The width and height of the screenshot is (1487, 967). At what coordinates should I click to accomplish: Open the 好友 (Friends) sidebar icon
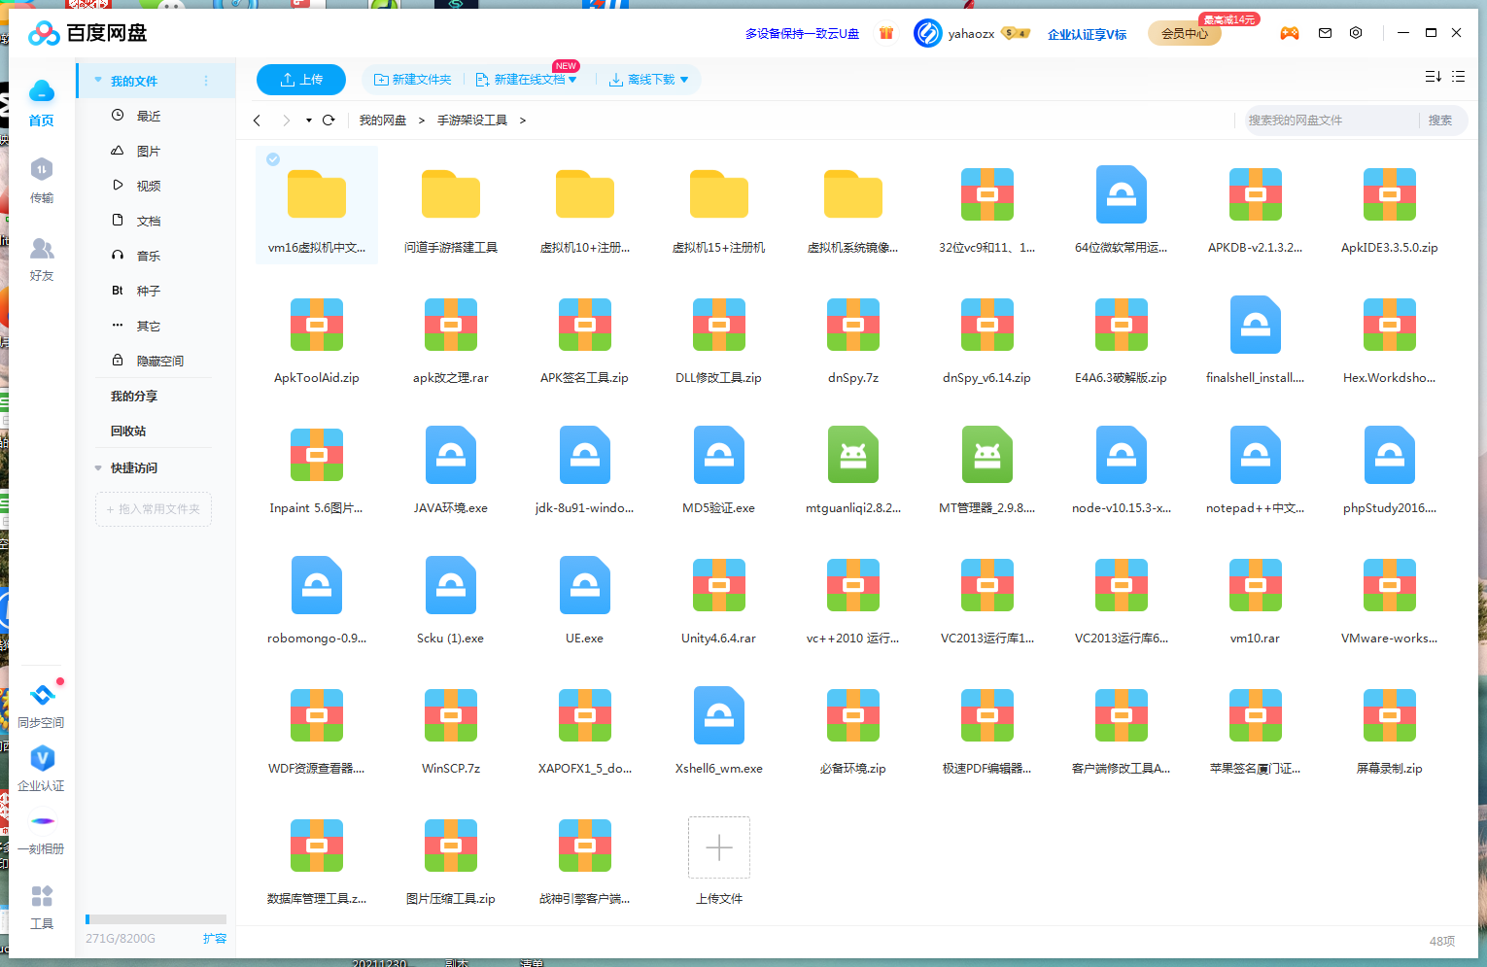coord(41,259)
